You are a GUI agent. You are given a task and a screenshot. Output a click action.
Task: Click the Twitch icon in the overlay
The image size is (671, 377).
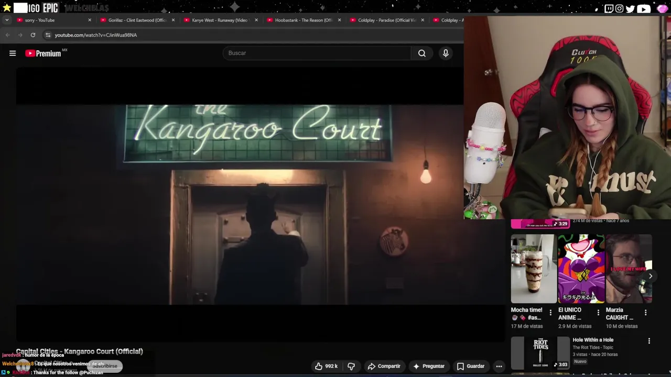(609, 8)
